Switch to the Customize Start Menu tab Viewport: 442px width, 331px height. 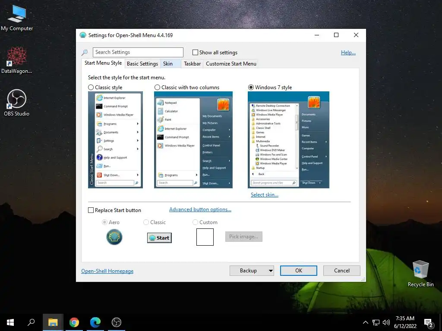point(231,64)
